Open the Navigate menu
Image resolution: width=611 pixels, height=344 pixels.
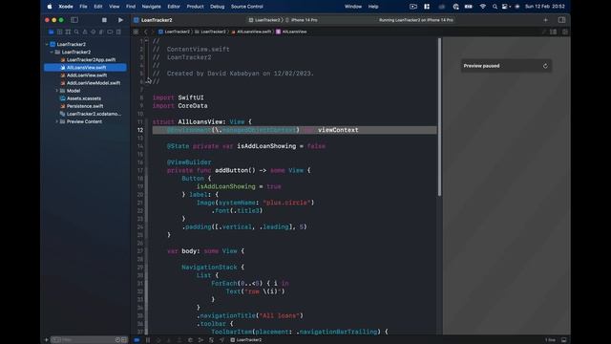pyautogui.click(x=151, y=7)
